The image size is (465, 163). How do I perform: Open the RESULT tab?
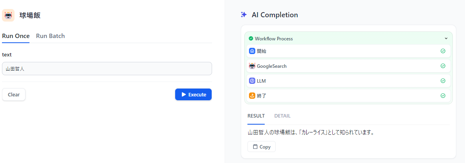point(256,116)
